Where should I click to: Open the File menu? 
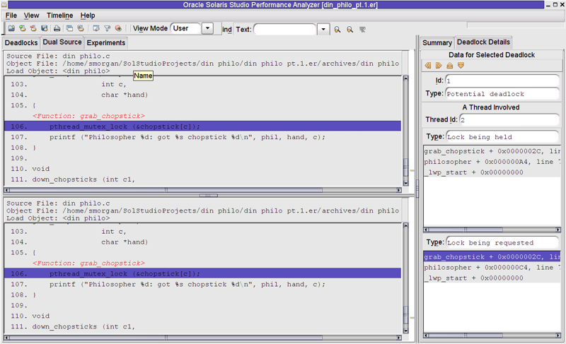pyautogui.click(x=11, y=16)
